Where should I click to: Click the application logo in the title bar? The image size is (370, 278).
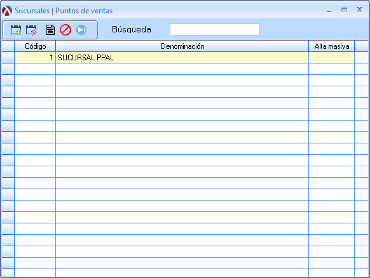tap(7, 11)
